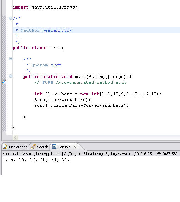180x202 pixels.
Task: Click the TODO Auto-generated method stub comment
Action: pos(80,82)
